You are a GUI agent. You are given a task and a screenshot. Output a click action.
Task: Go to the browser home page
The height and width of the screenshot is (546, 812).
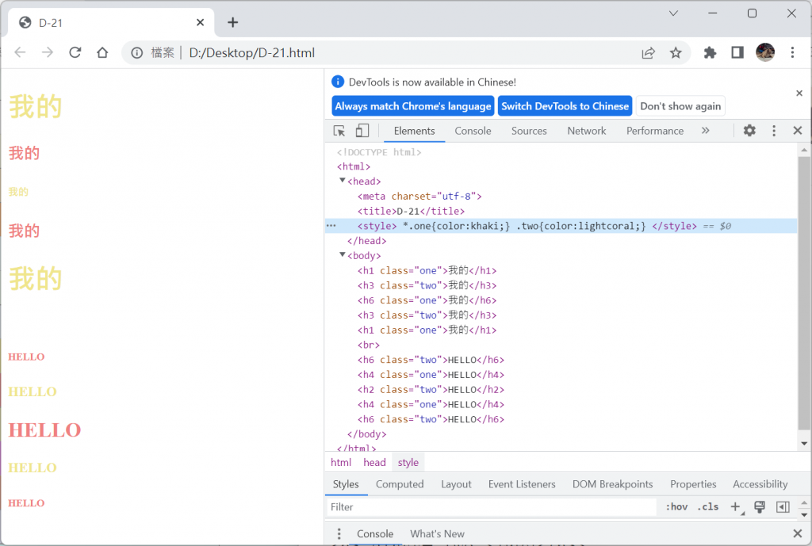click(102, 52)
